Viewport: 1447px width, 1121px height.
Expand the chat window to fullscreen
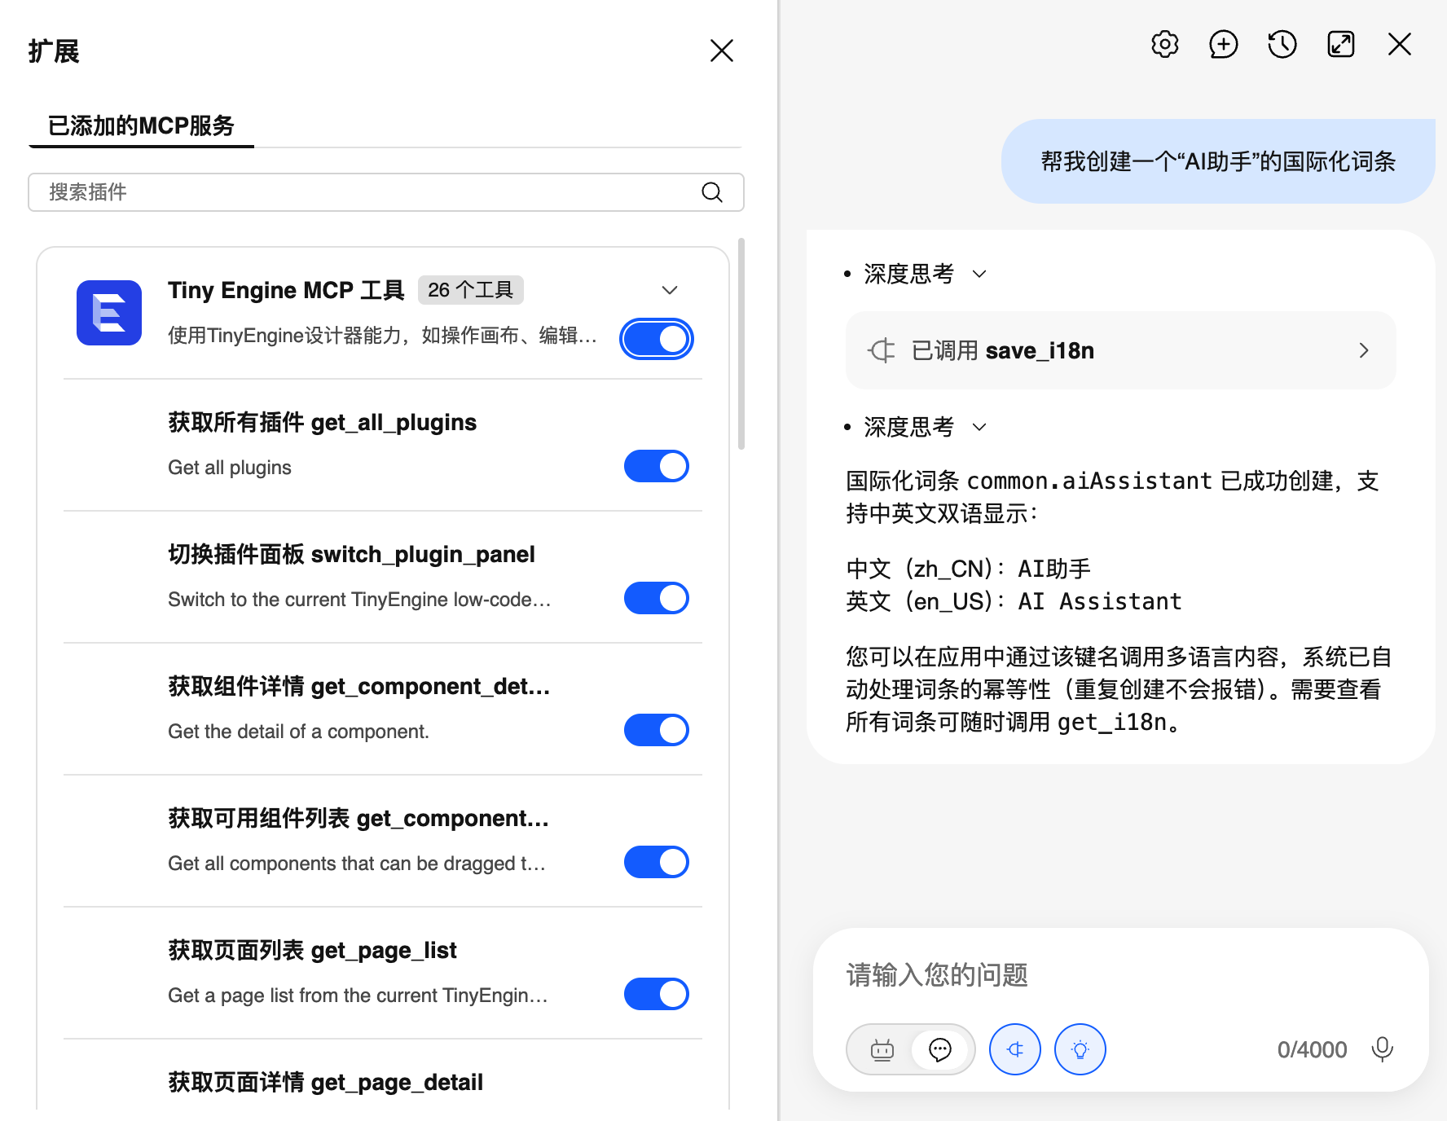point(1340,45)
